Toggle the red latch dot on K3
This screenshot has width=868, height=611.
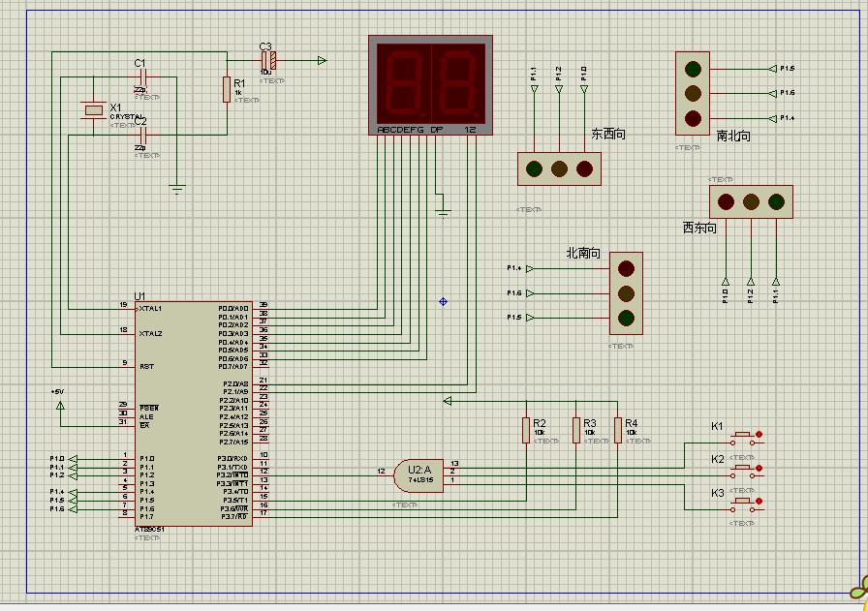click(759, 501)
